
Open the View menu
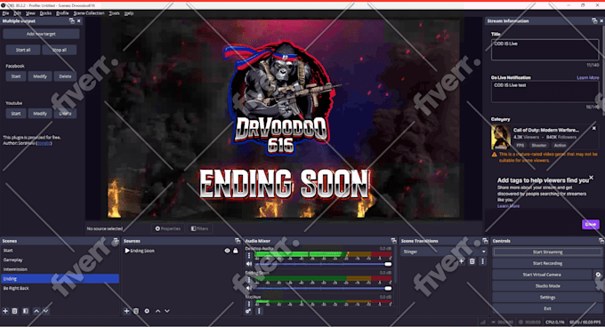click(x=30, y=13)
